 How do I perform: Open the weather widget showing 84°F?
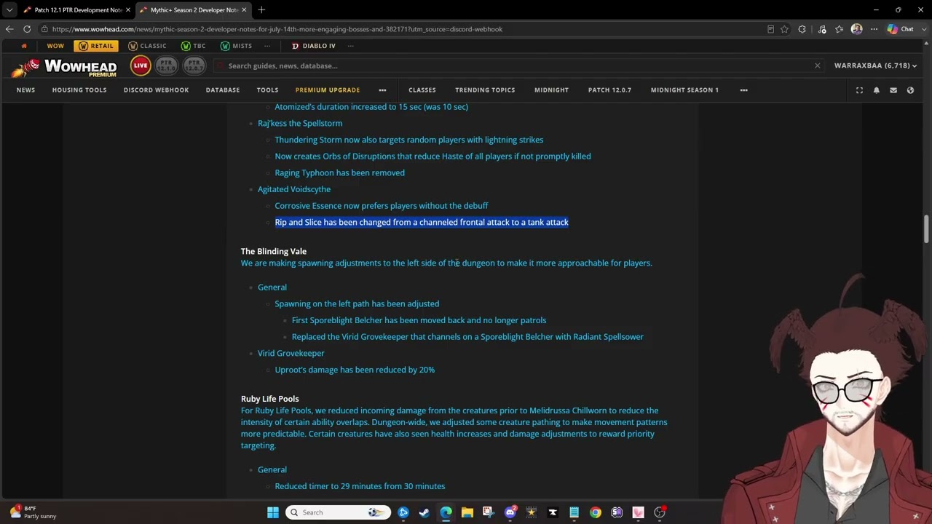pyautogui.click(x=33, y=512)
